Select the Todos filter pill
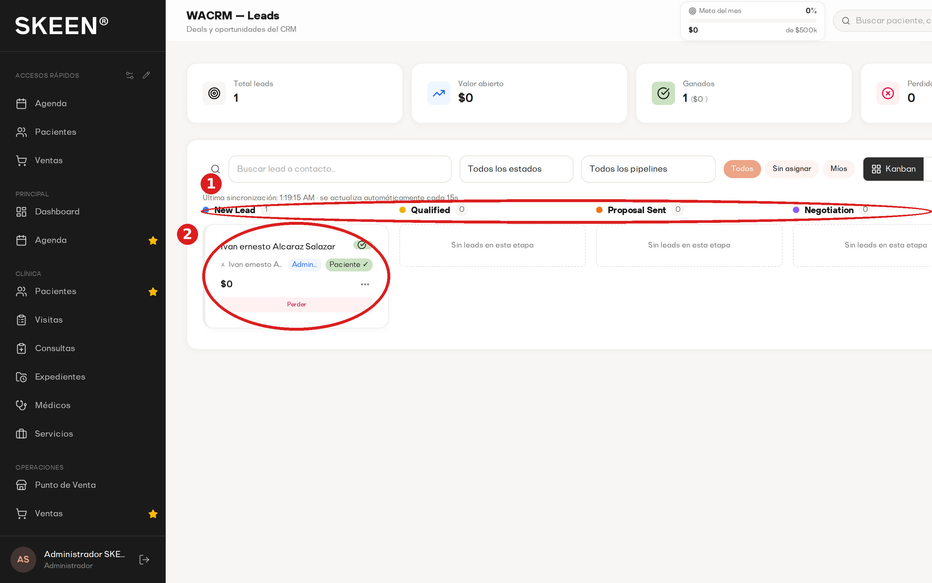 742,169
